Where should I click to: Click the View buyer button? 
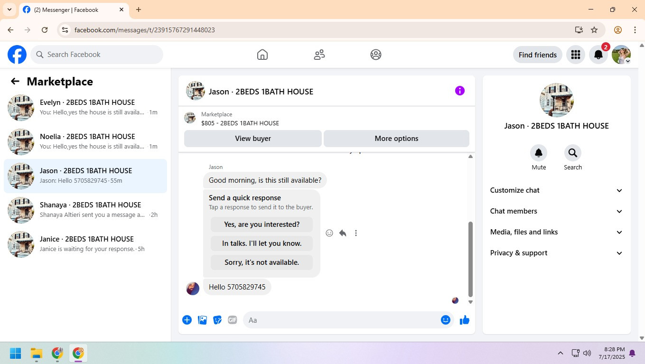pos(253,139)
